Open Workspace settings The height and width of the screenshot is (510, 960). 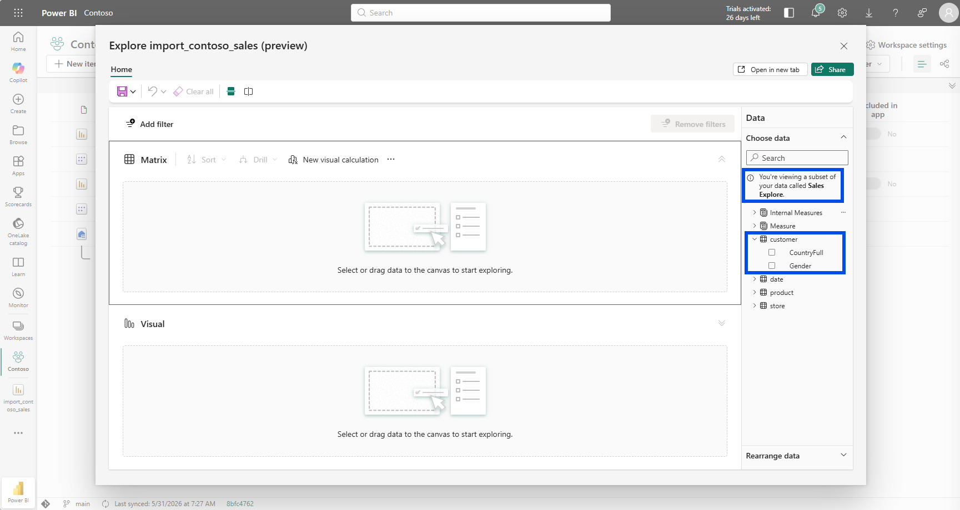[906, 45]
